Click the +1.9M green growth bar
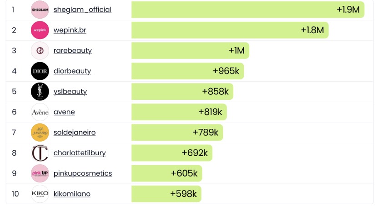This screenshot has width=382, height=206. click(x=247, y=10)
